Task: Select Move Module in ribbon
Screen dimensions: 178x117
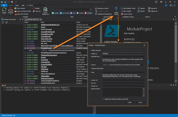Action: pyautogui.click(x=20, y=8)
